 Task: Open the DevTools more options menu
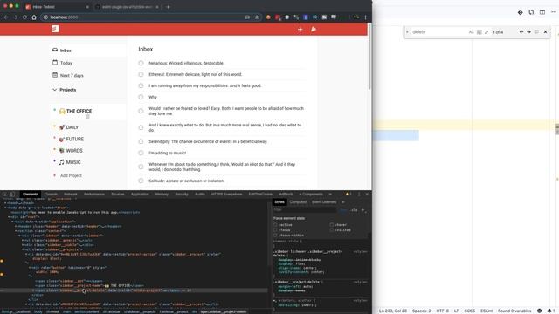point(359,195)
